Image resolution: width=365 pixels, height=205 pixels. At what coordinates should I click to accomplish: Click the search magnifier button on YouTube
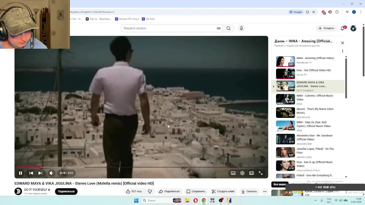tap(228, 28)
